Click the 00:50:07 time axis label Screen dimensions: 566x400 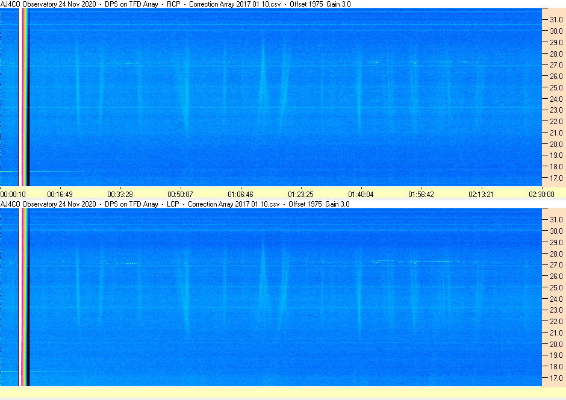tap(180, 194)
